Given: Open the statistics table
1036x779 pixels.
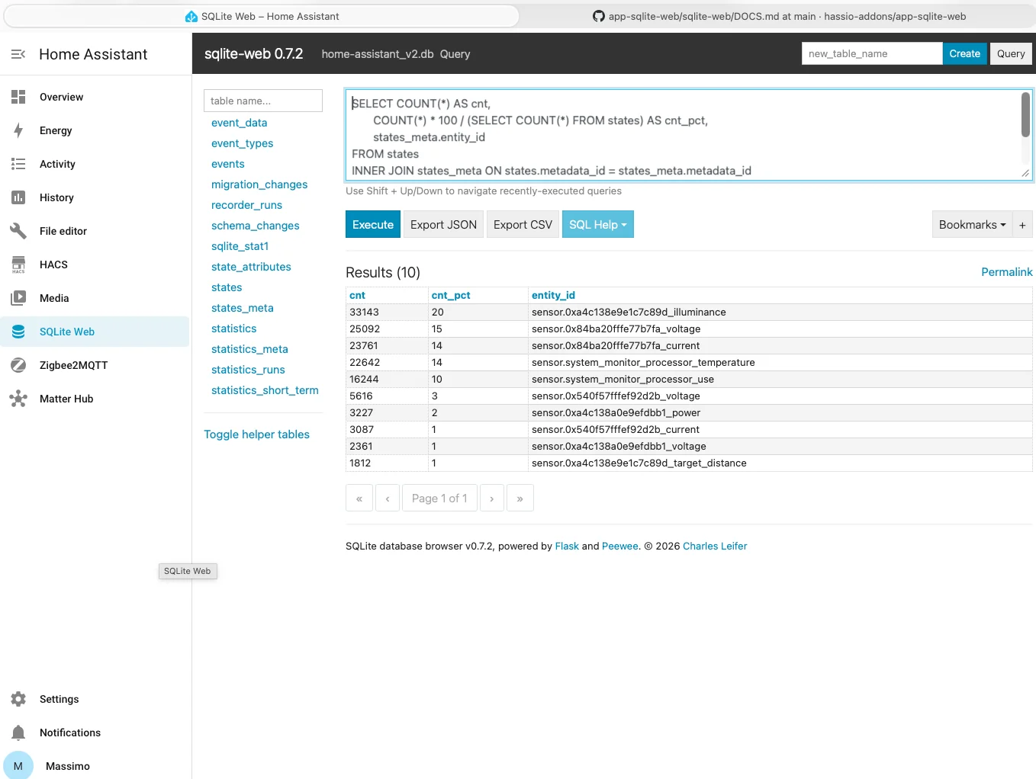Looking at the screenshot, I should [x=234, y=329].
